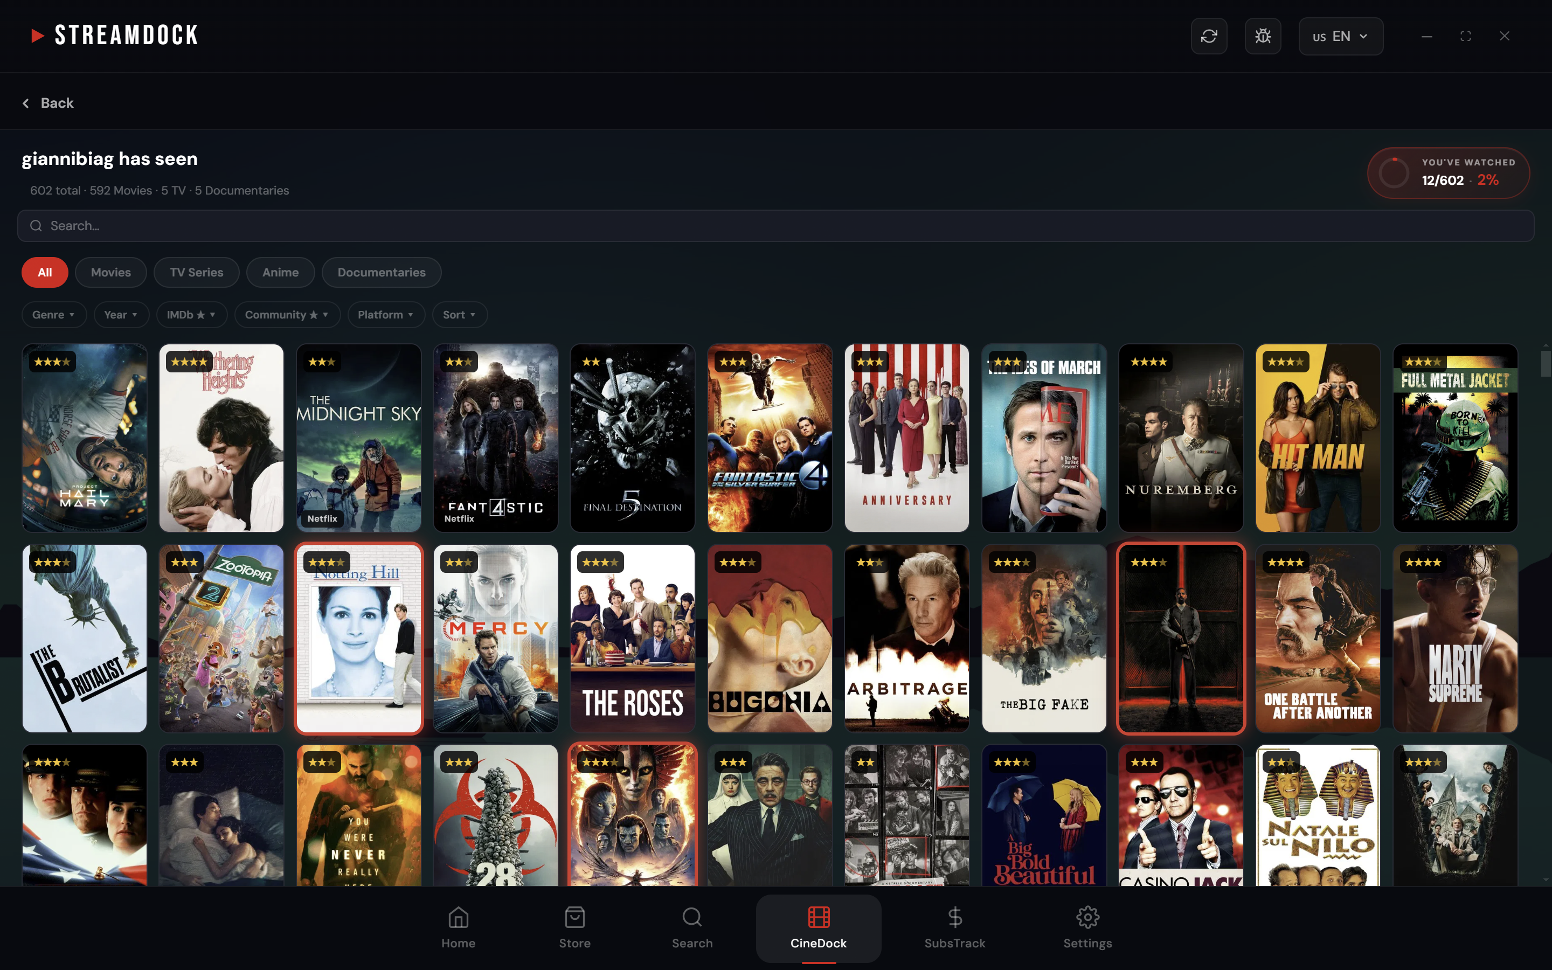Screen dimensions: 1552x970
Task: Open the Anniversary poster
Action: (x=907, y=438)
